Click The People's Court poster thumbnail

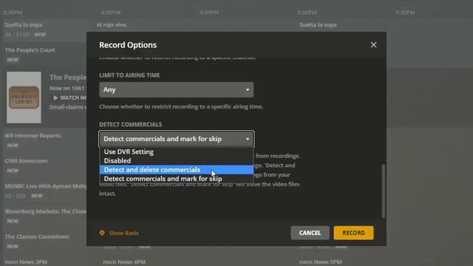[x=24, y=97]
